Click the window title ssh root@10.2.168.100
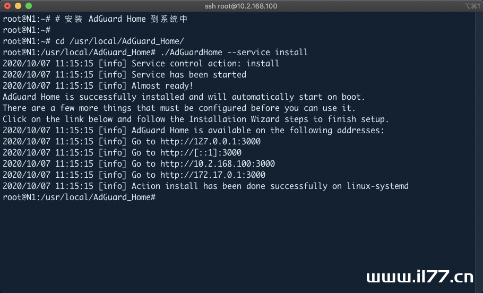This screenshot has height=293, width=483. [241, 6]
